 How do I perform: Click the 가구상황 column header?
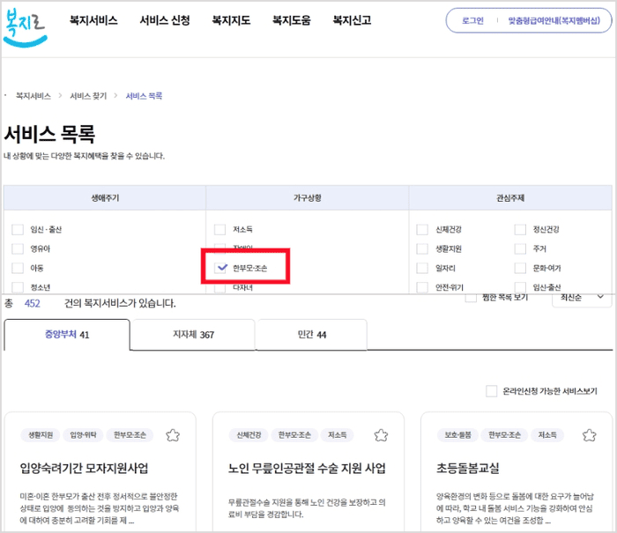tap(308, 198)
